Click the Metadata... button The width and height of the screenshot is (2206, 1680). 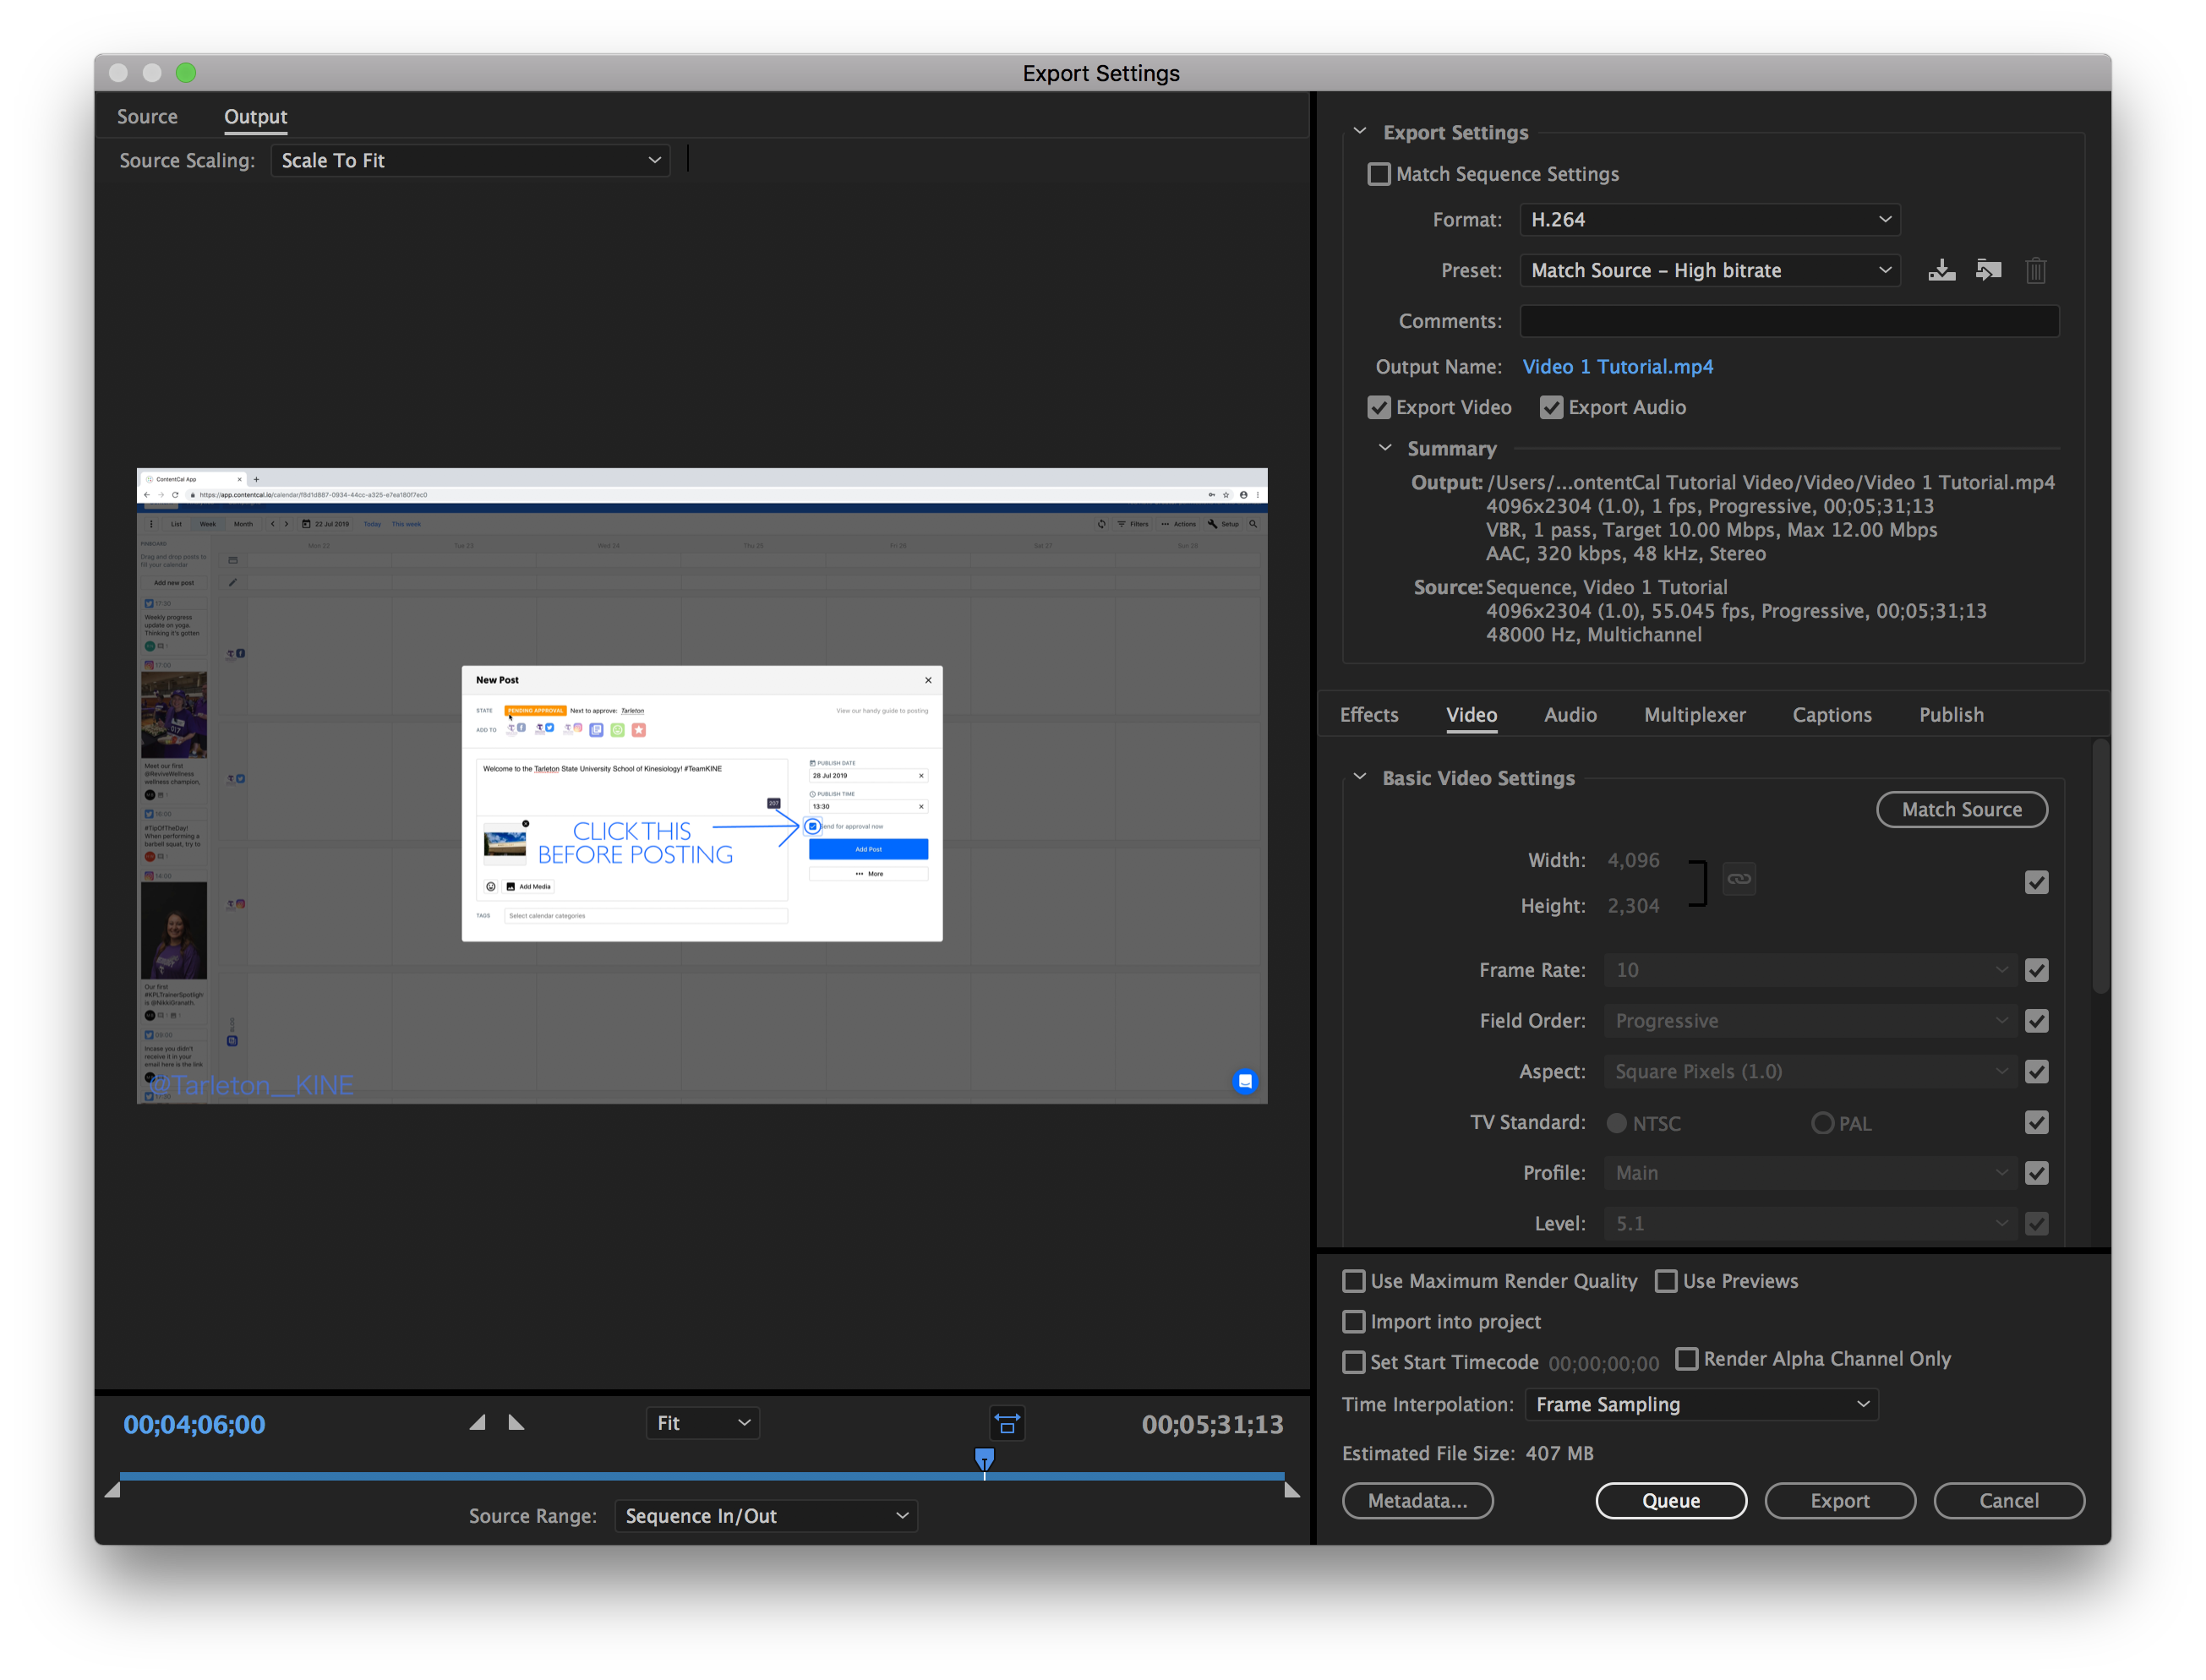click(1417, 1501)
